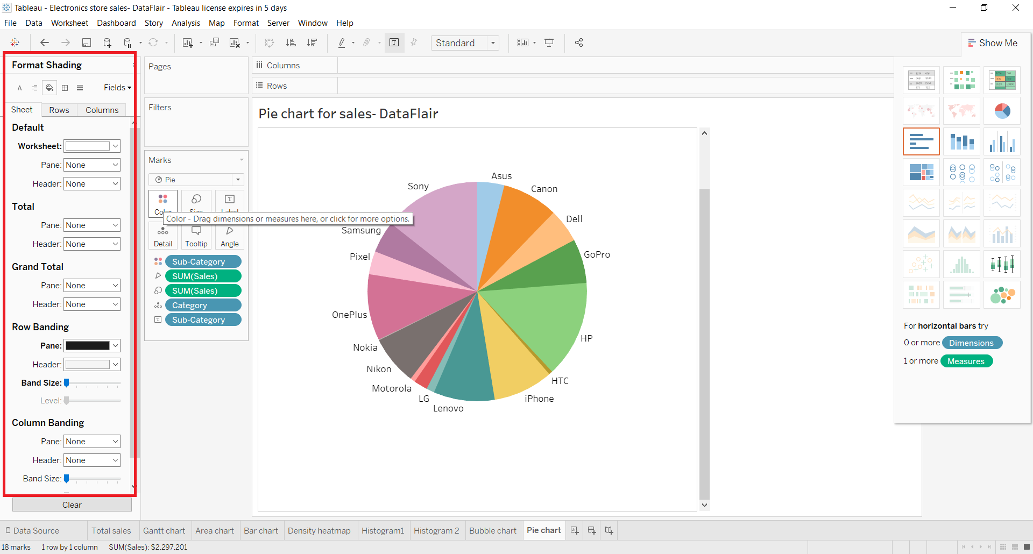
Task: Open the Analysis menu
Action: [x=186, y=23]
